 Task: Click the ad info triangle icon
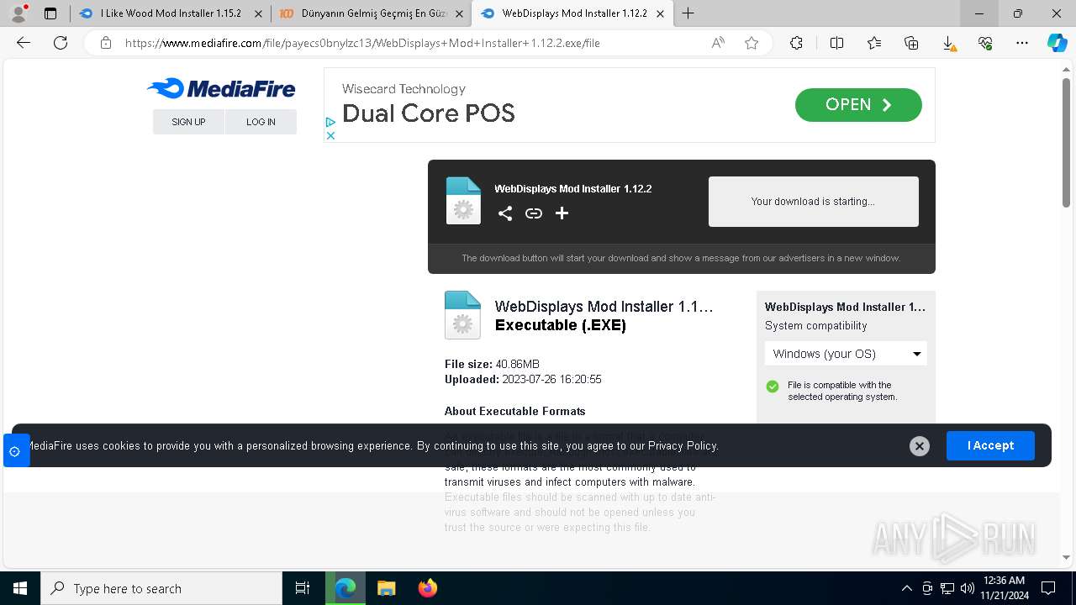[330, 123]
